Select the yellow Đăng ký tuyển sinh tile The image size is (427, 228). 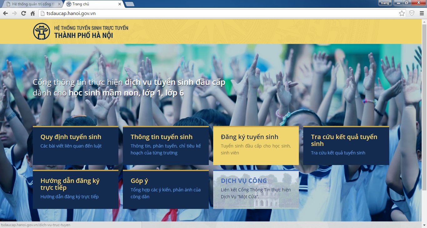point(256,146)
